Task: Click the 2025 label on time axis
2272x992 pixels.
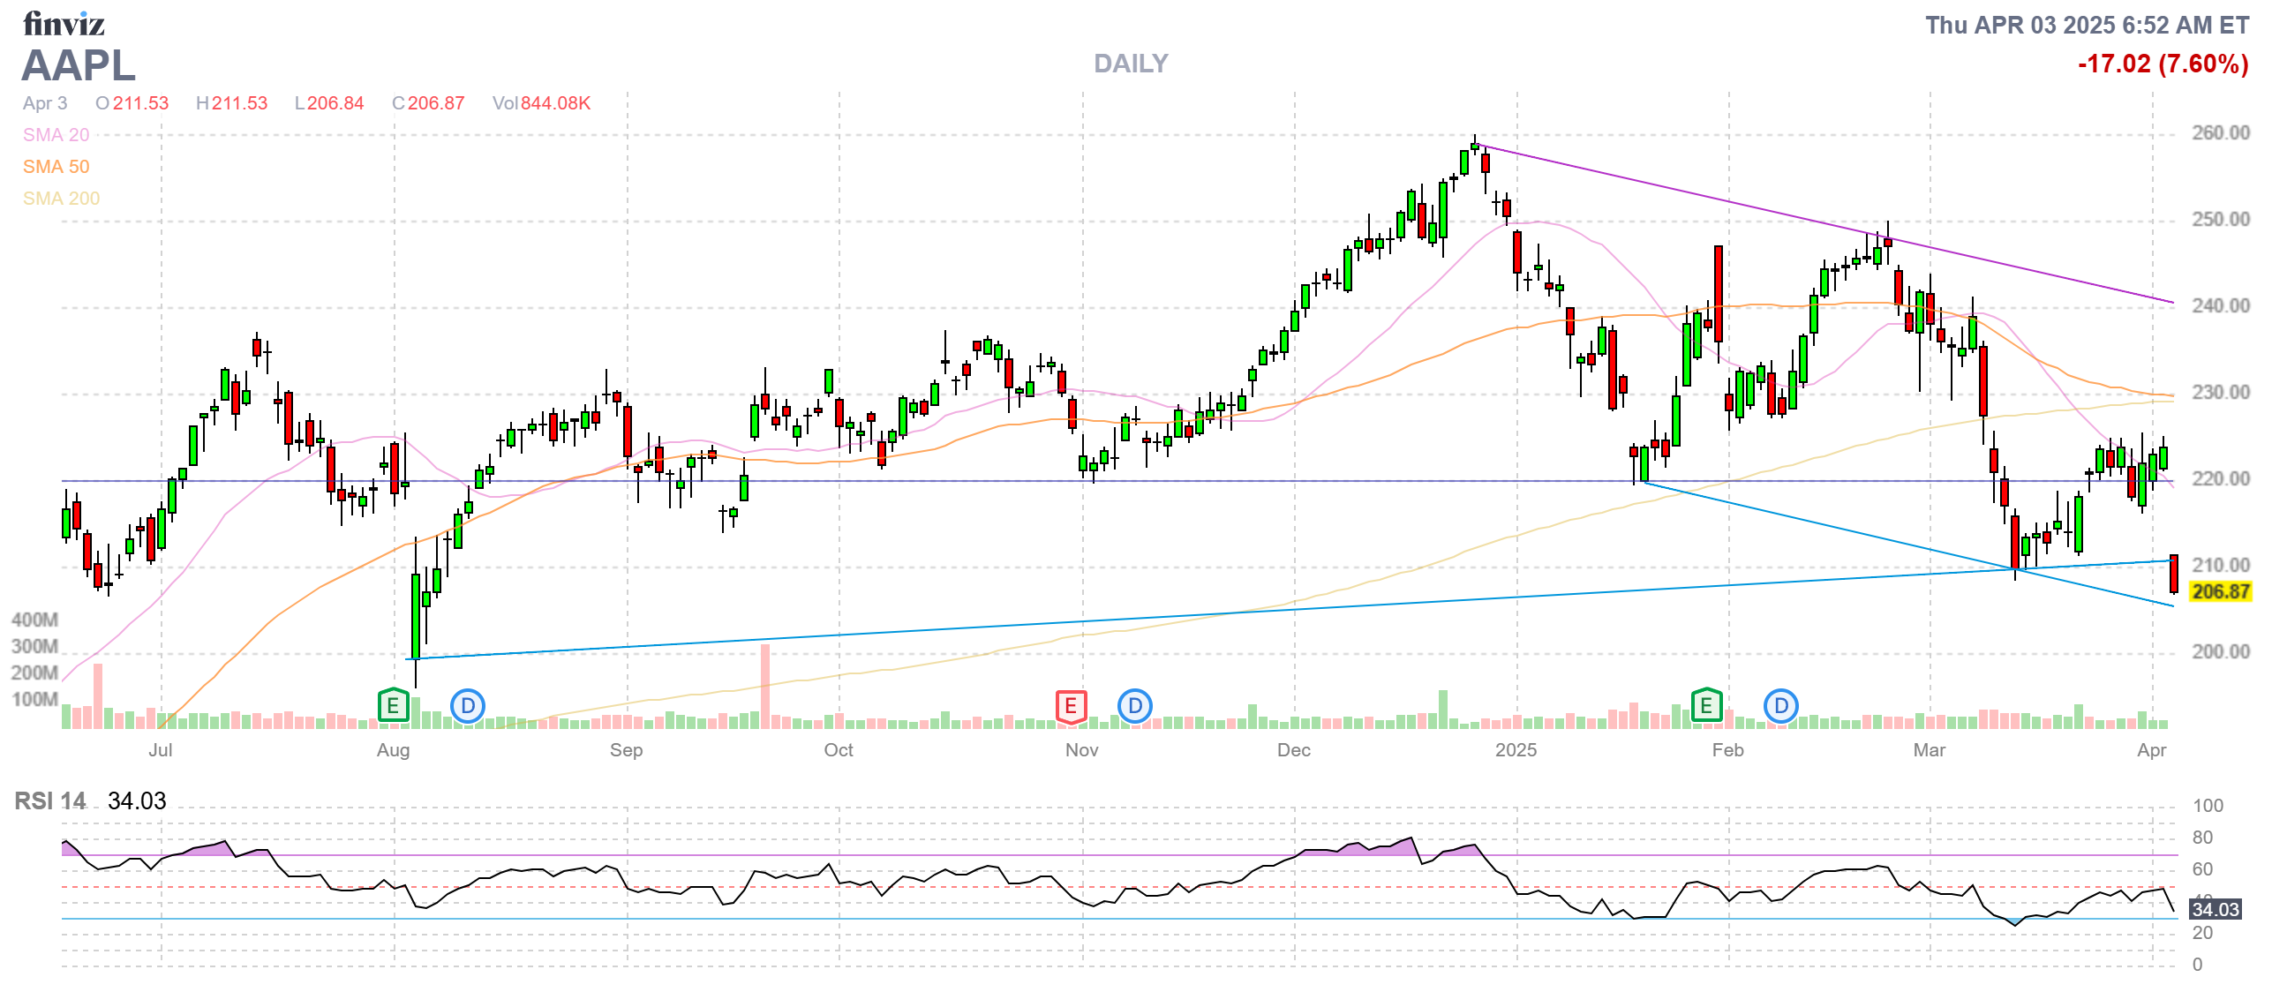Action: (1516, 750)
